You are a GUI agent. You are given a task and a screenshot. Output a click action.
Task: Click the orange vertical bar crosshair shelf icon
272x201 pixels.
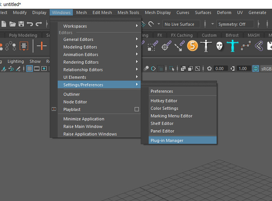[x=42, y=46]
